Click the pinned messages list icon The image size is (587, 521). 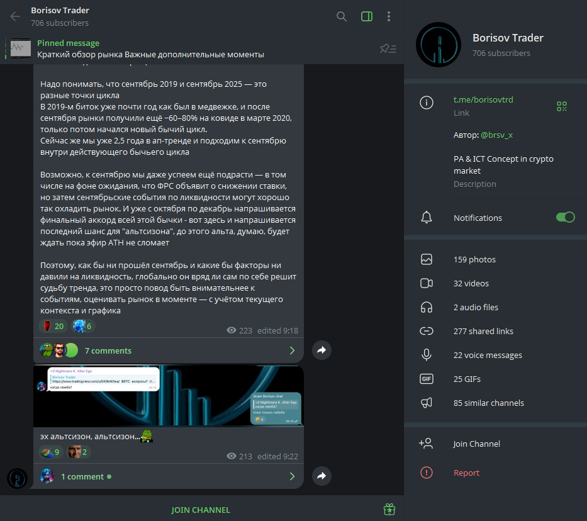click(388, 48)
